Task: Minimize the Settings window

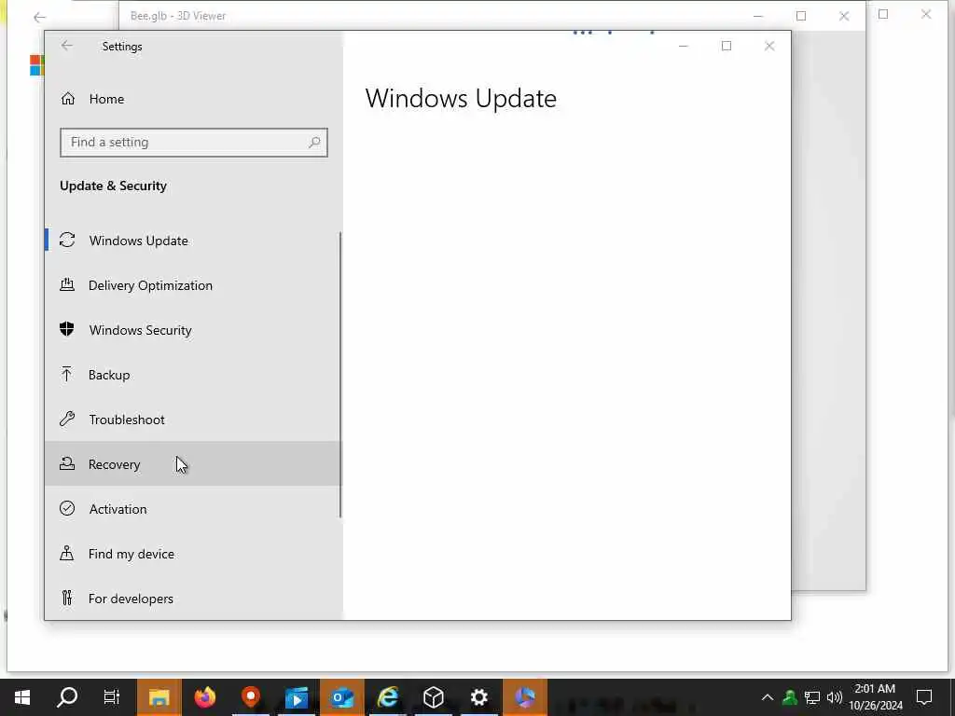Action: 684,46
